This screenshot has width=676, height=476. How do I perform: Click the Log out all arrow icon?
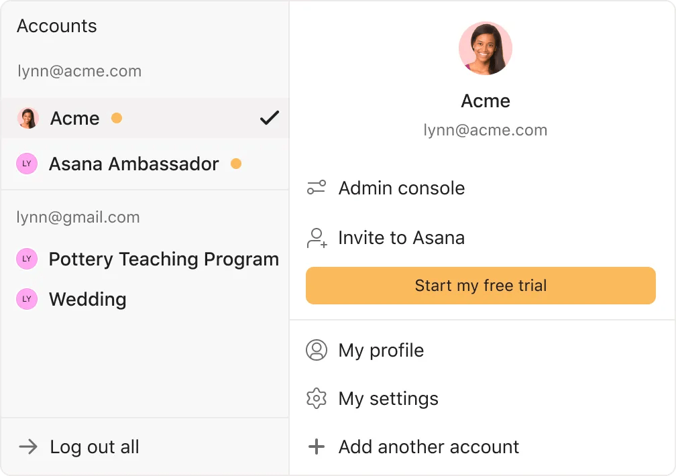pyautogui.click(x=28, y=447)
